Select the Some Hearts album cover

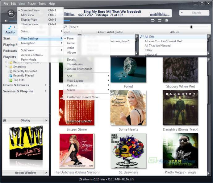coord(128,108)
